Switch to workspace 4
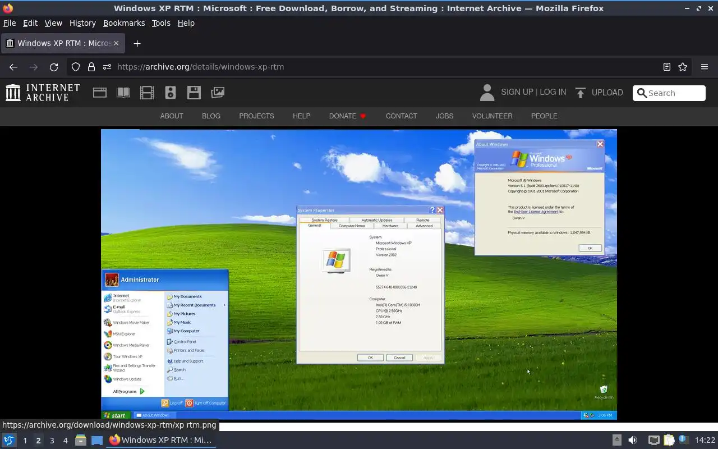This screenshot has width=718, height=449. click(65, 441)
